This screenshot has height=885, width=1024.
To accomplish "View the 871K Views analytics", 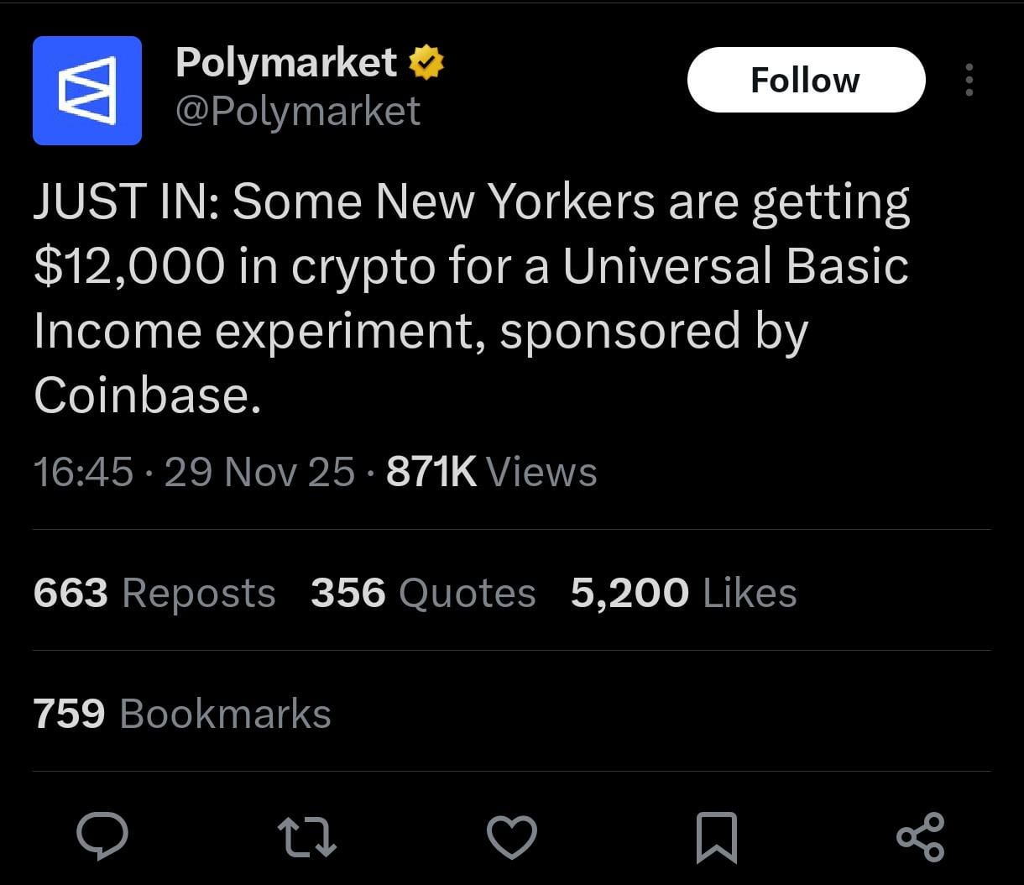I will tap(491, 472).
